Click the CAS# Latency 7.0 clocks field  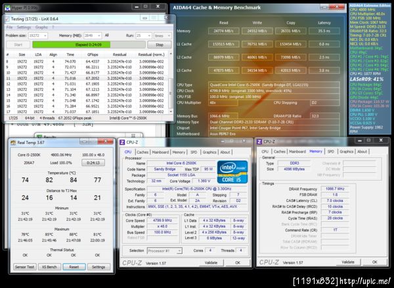tap(335, 201)
